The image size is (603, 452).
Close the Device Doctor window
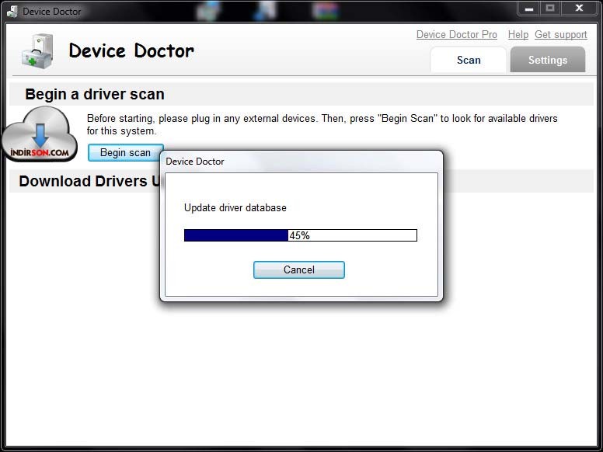pyautogui.click(x=579, y=9)
